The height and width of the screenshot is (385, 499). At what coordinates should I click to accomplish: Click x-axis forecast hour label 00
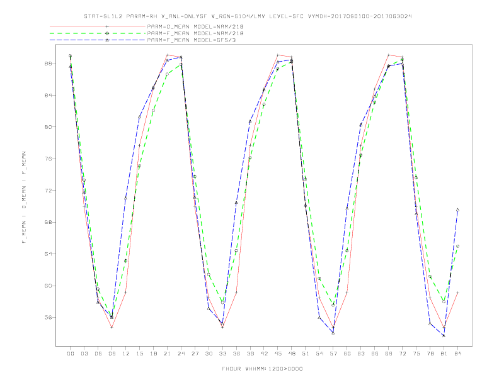(71, 354)
